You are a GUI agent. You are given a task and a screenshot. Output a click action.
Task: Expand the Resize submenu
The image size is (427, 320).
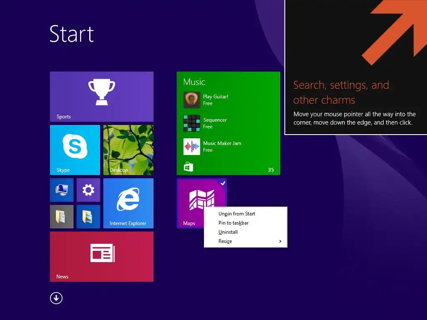pyautogui.click(x=246, y=241)
